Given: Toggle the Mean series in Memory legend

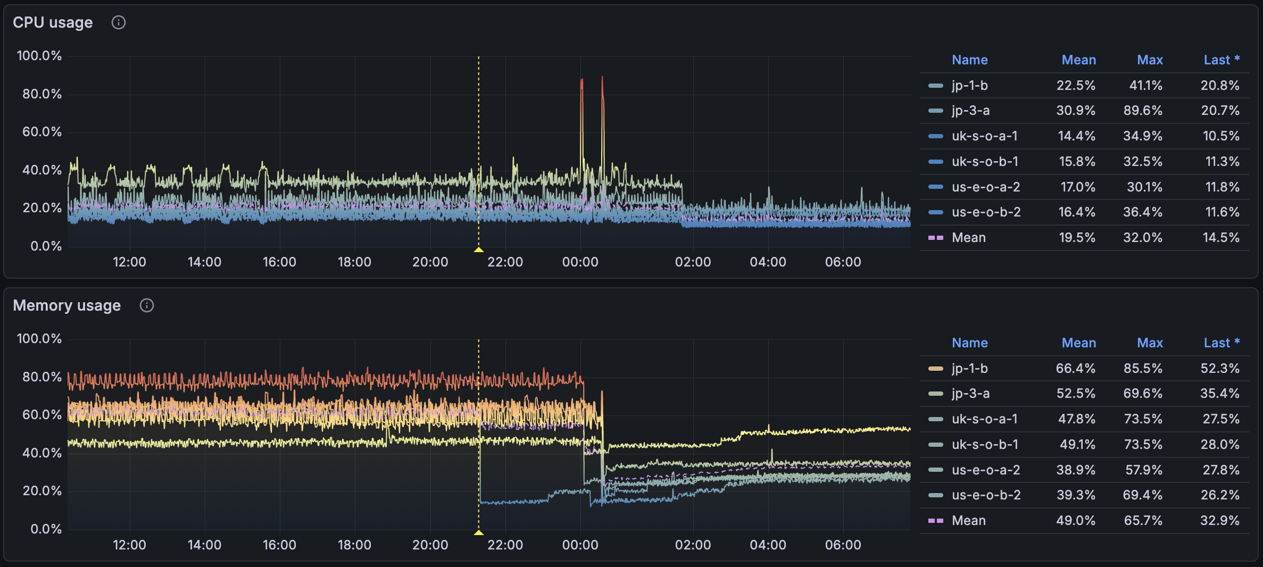Looking at the screenshot, I should tap(969, 520).
